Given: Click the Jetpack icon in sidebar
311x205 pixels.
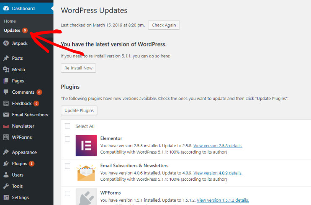Looking at the screenshot, I should click(6, 43).
